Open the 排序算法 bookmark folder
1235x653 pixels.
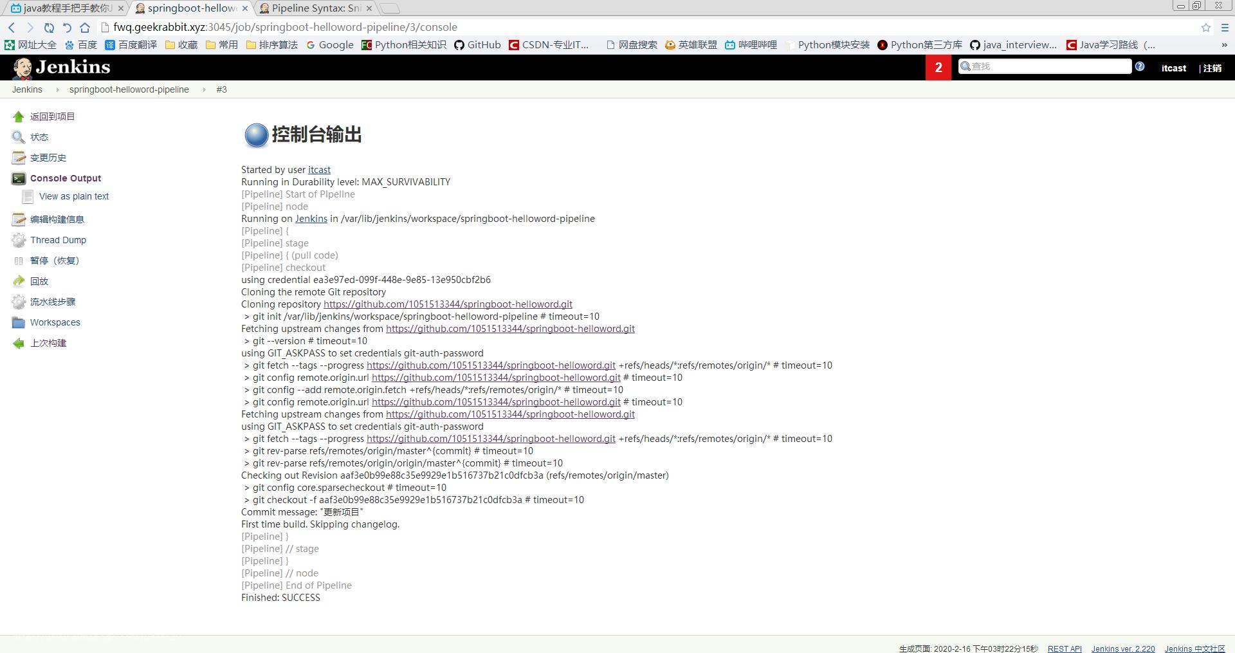click(272, 45)
